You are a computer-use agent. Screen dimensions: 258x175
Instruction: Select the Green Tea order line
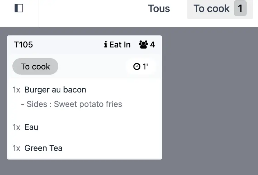click(43, 148)
